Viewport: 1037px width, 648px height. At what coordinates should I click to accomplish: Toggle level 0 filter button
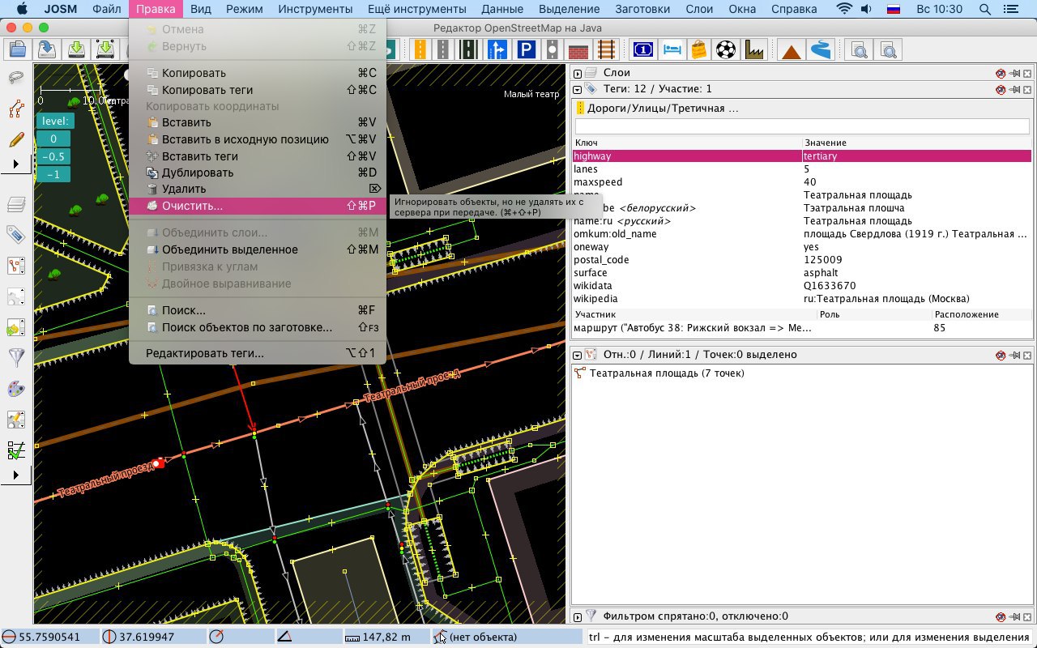point(53,139)
